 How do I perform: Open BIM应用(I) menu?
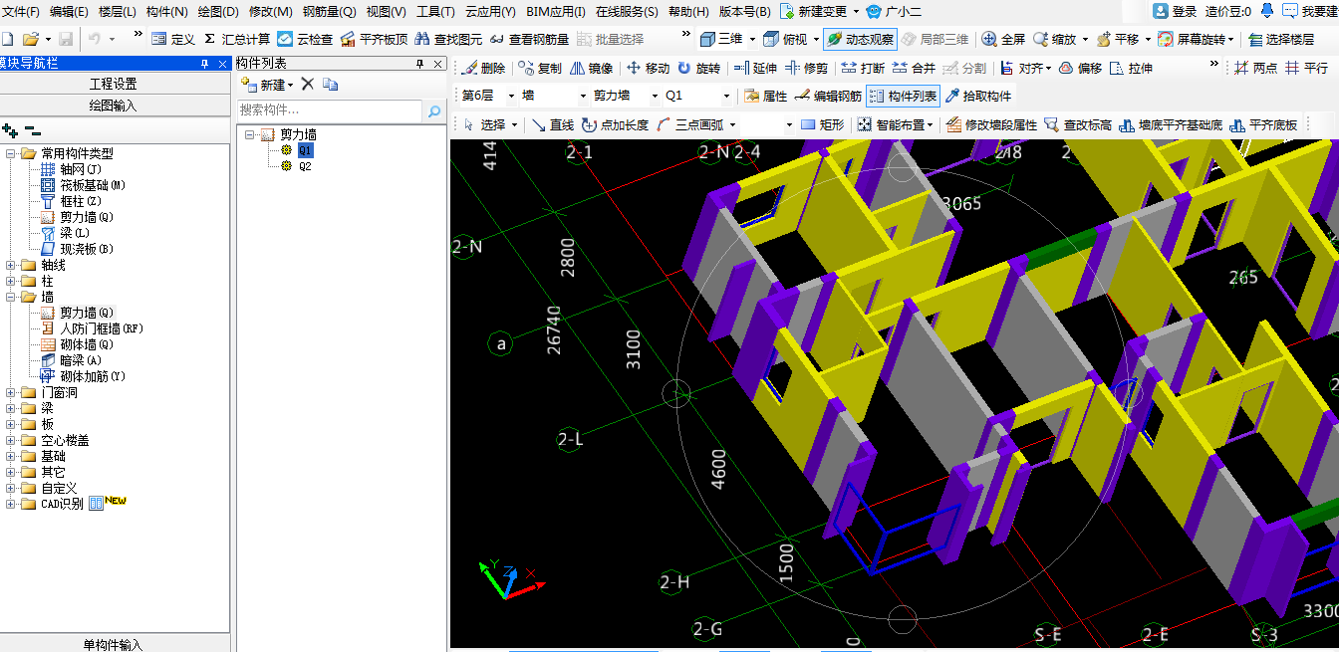click(x=555, y=12)
